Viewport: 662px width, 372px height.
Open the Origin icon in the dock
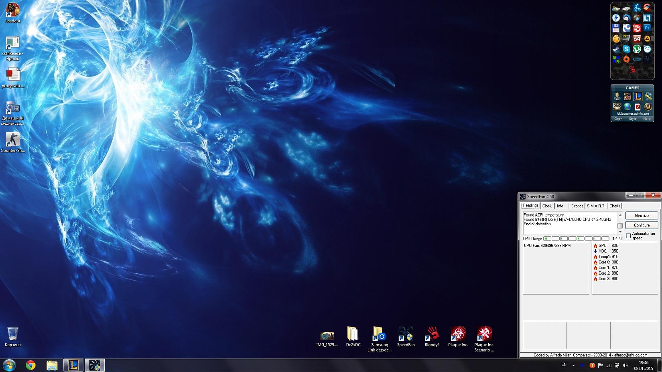626,59
